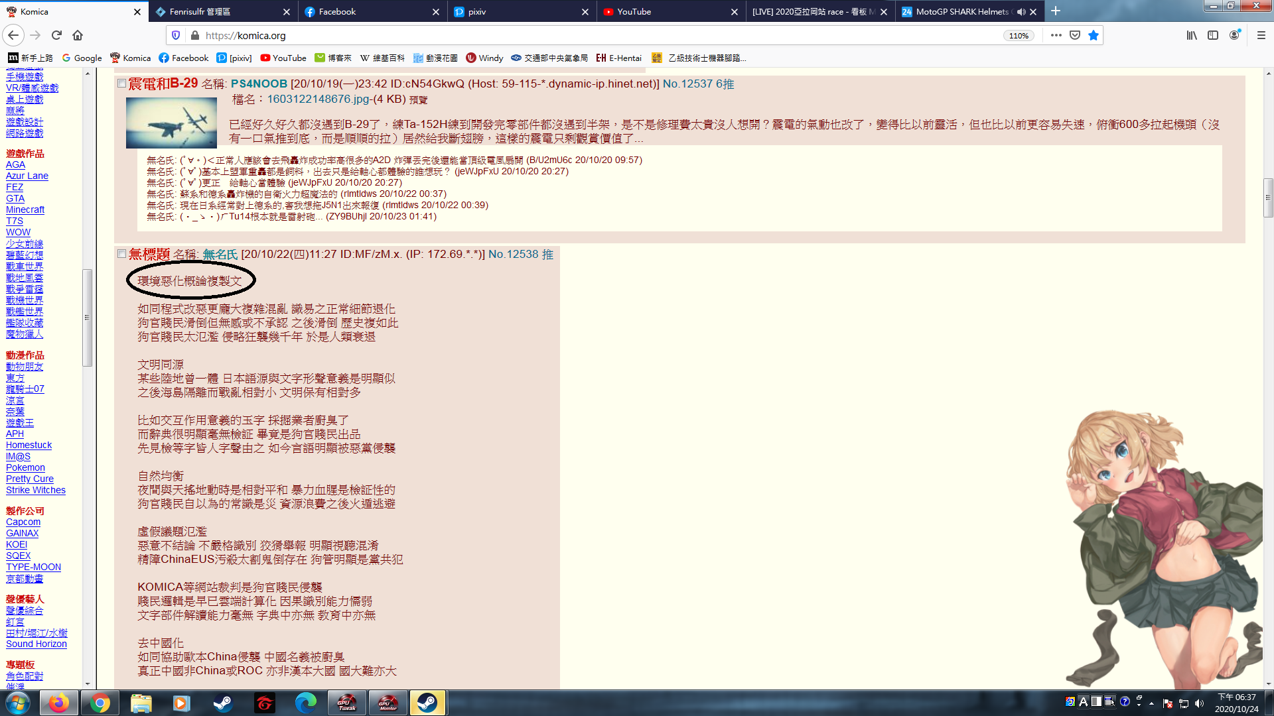Open Strike Witches board in sidebar
Viewport: 1274px width, 716px height.
pyautogui.click(x=36, y=490)
